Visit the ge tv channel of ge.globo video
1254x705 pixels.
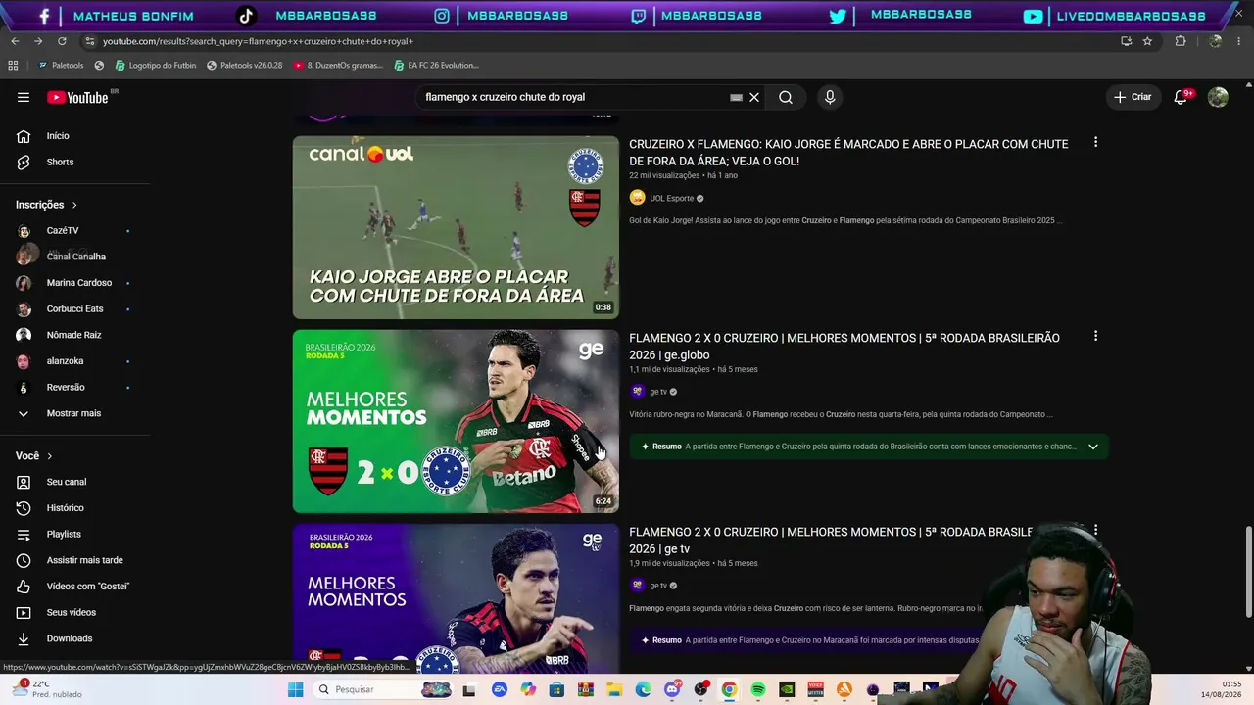(x=658, y=392)
